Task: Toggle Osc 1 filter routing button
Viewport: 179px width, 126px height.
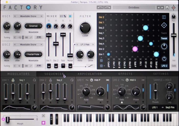Action: (x=49, y=66)
